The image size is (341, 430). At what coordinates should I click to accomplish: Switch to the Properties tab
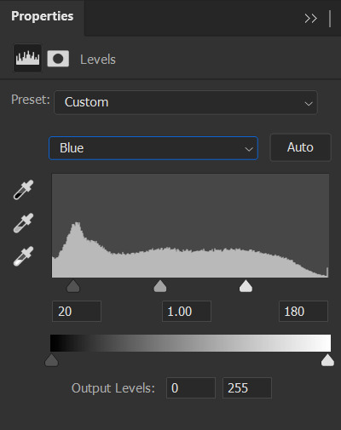[43, 16]
